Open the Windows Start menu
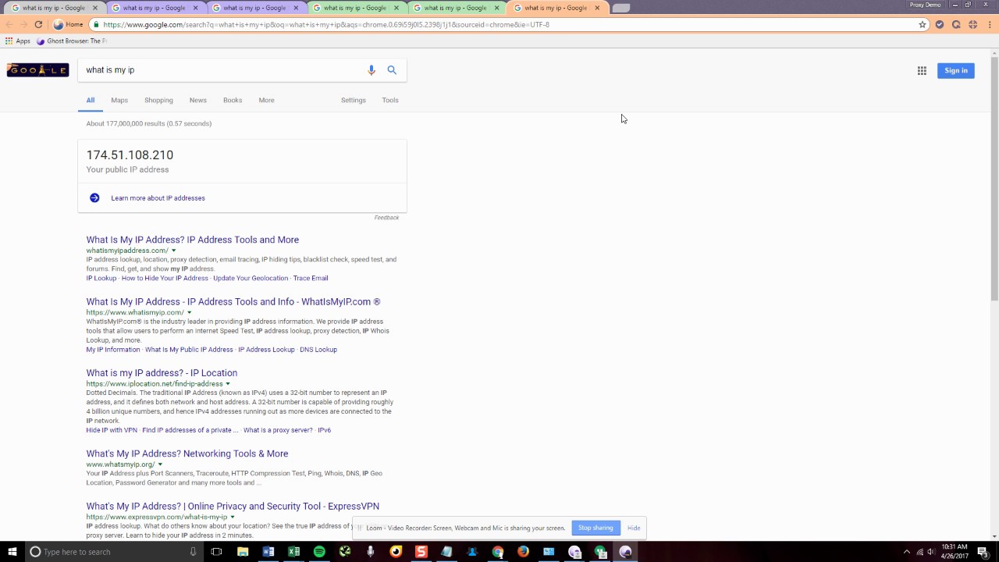The width and height of the screenshot is (999, 562). point(12,552)
